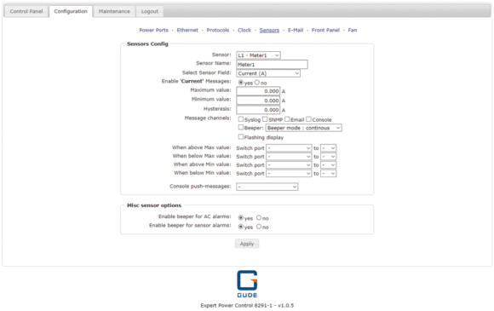Image resolution: width=494 pixels, height=311 pixels.
Task: Select yes for Enable Current Messages
Action: click(241, 83)
